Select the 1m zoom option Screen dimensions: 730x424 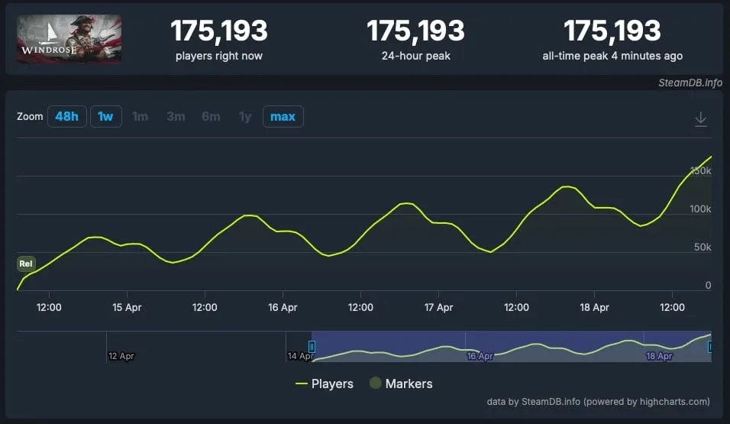pos(140,117)
